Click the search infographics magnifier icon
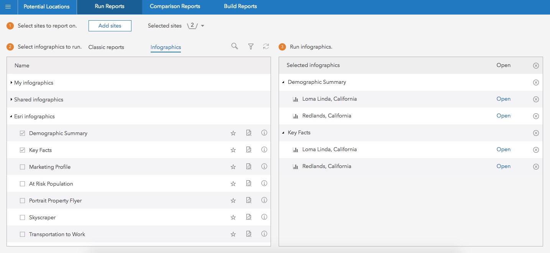This screenshot has width=550, height=253. [235, 46]
